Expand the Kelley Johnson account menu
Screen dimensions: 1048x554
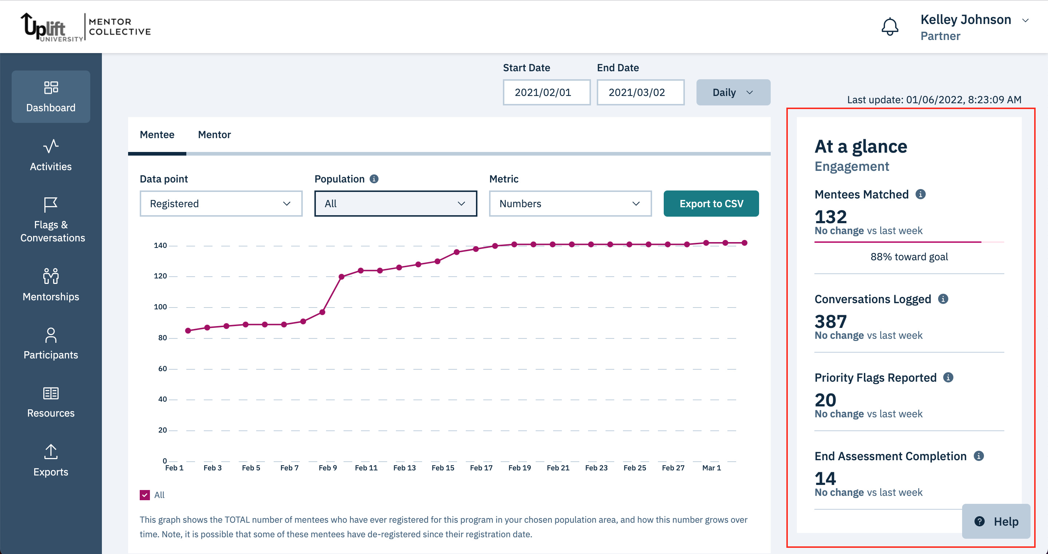(x=1025, y=20)
